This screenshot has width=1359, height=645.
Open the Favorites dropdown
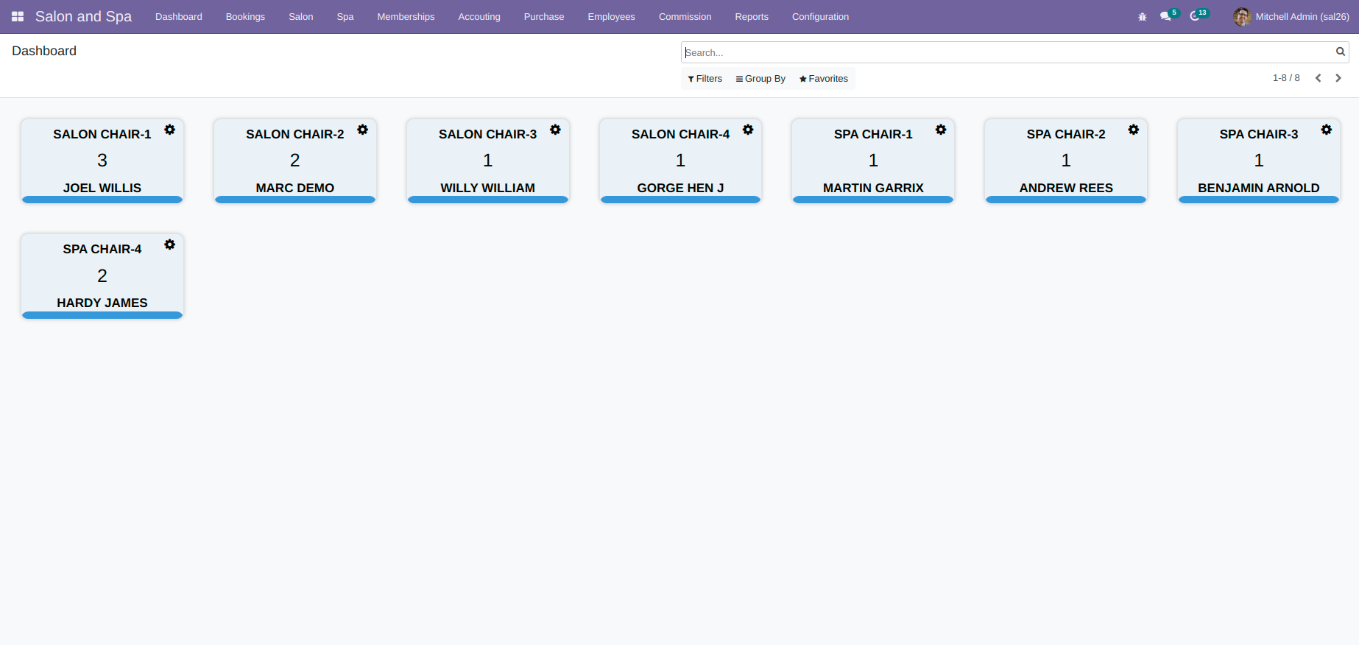824,79
